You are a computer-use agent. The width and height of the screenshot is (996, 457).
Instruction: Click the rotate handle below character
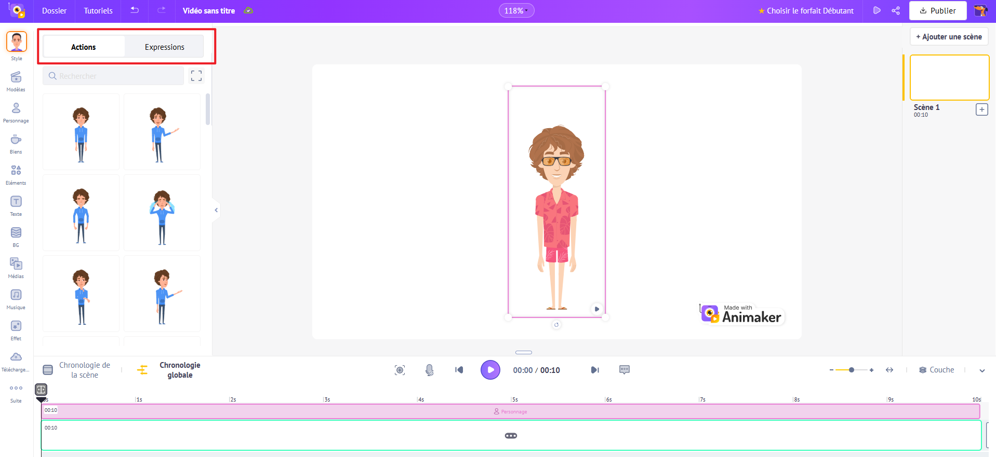(x=556, y=325)
